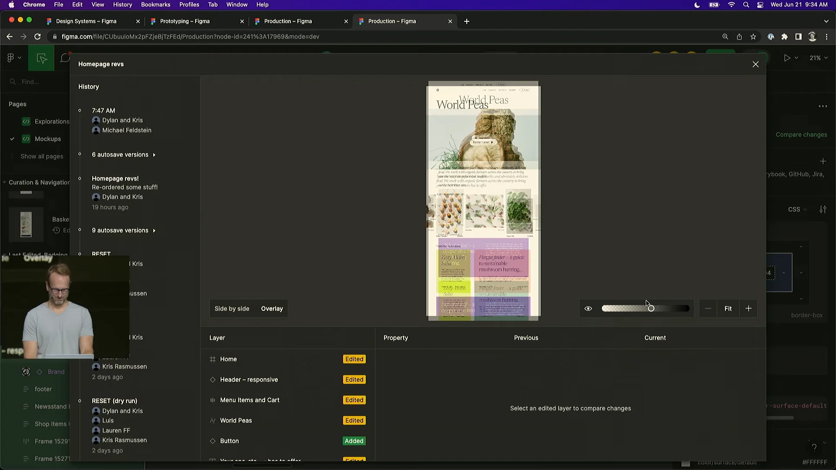Reload the page in Chrome
The image size is (836, 470).
[x=37, y=37]
